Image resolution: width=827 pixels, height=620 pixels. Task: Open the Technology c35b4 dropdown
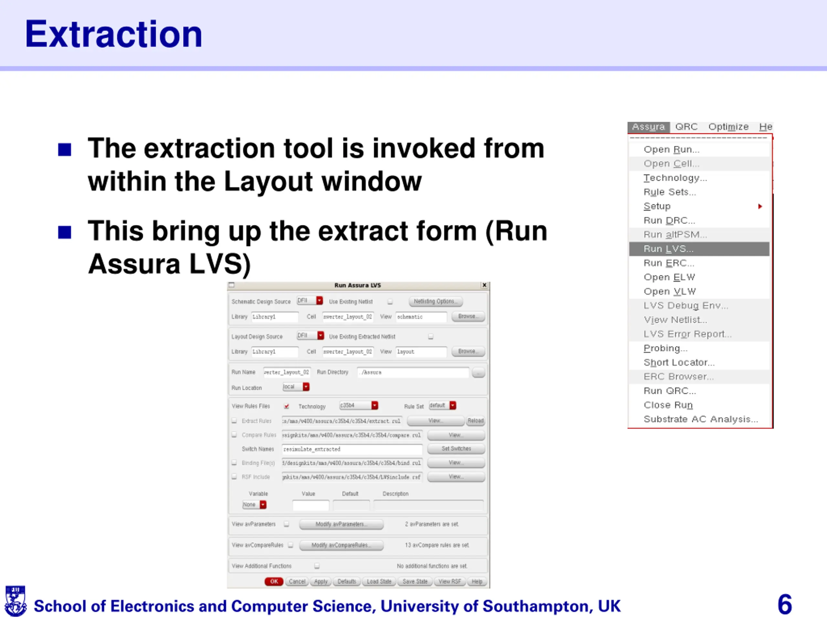click(x=359, y=406)
